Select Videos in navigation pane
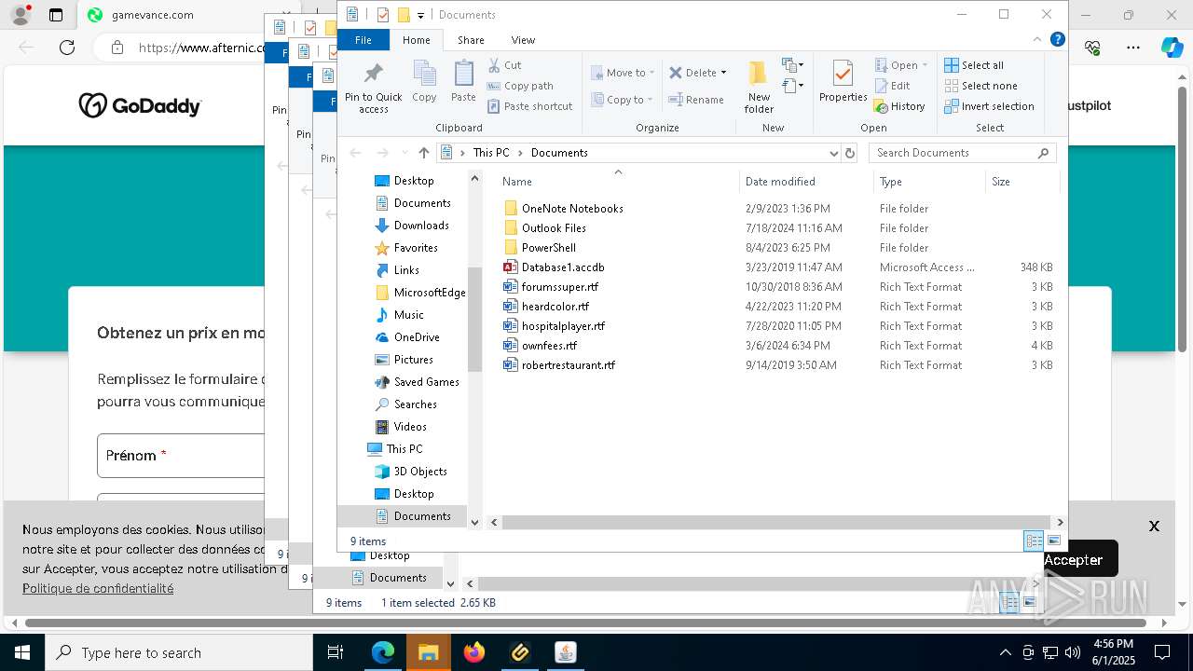1193x671 pixels. tap(410, 427)
